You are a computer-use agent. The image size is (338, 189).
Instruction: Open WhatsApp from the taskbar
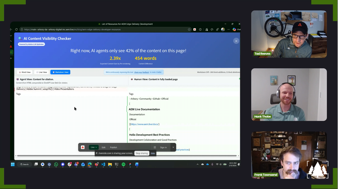pyautogui.click(x=56, y=164)
